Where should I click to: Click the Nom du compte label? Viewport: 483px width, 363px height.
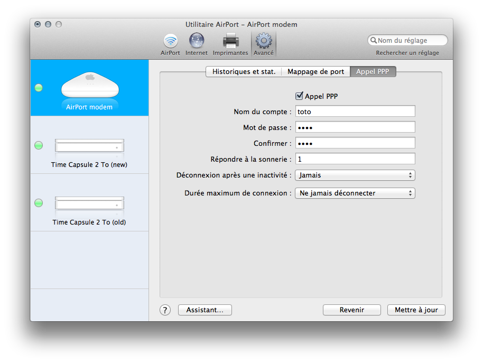pyautogui.click(x=263, y=112)
